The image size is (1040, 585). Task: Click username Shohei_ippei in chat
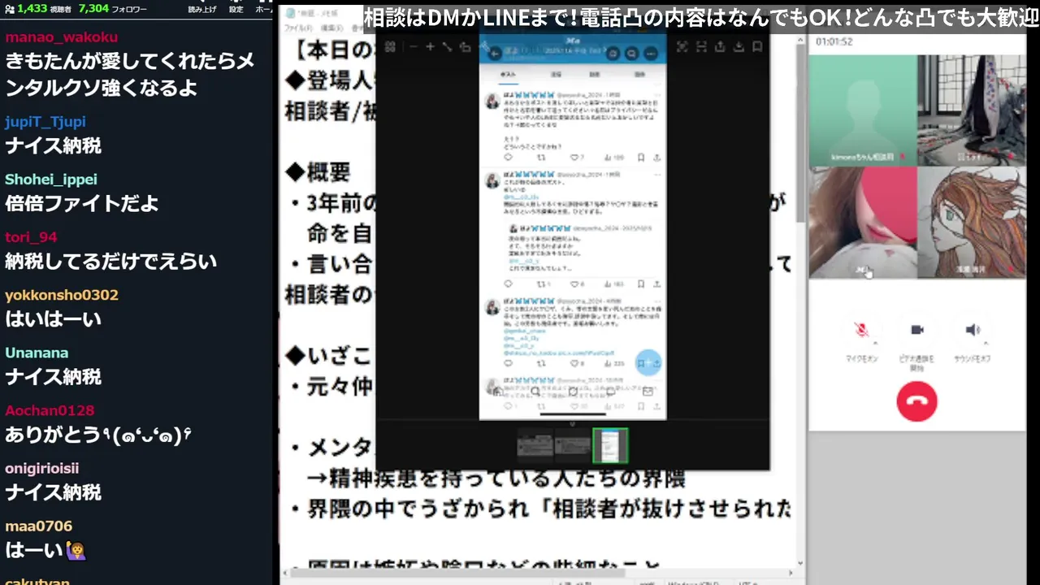point(50,180)
